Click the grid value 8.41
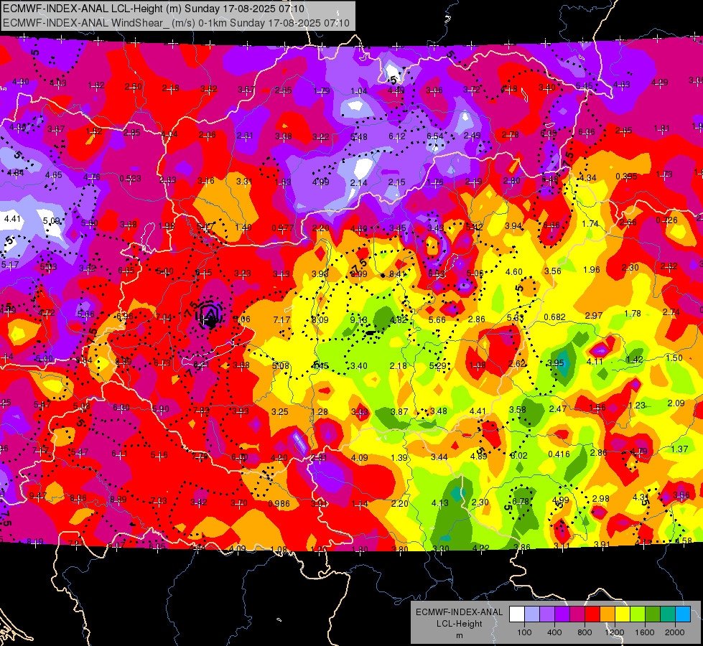This screenshot has height=646, width=703. click(398, 274)
